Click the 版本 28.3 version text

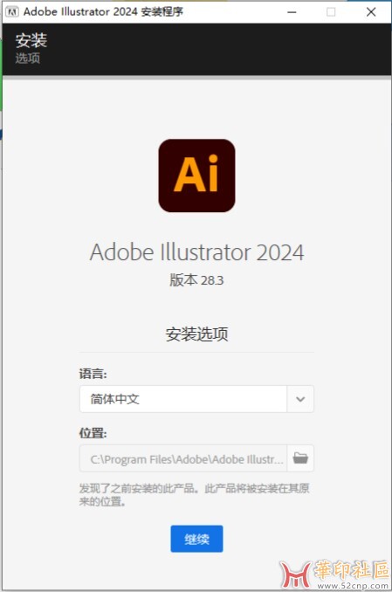[196, 280]
